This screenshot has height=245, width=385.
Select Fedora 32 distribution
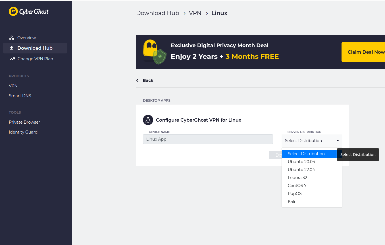click(312, 178)
